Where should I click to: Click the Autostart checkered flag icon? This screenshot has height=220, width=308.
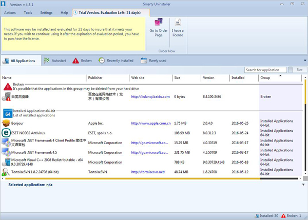pyautogui.click(x=47, y=61)
